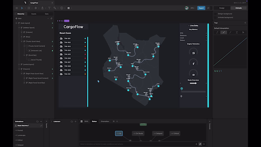Open Select tool dropdown arrow
This screenshot has width=261, height=147.
pyautogui.click(x=25, y=8)
